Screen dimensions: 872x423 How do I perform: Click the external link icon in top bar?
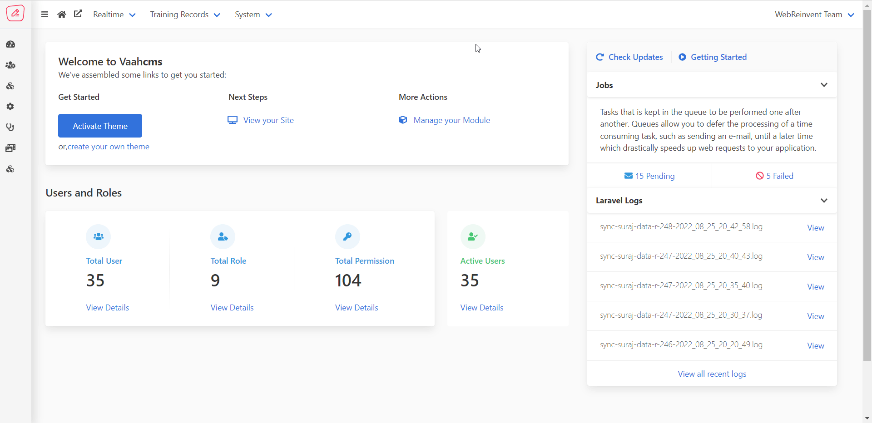[x=78, y=14]
